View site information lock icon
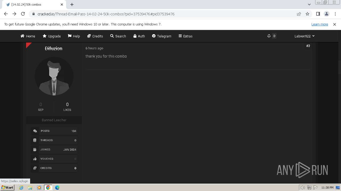The image size is (341, 191). 34,14
